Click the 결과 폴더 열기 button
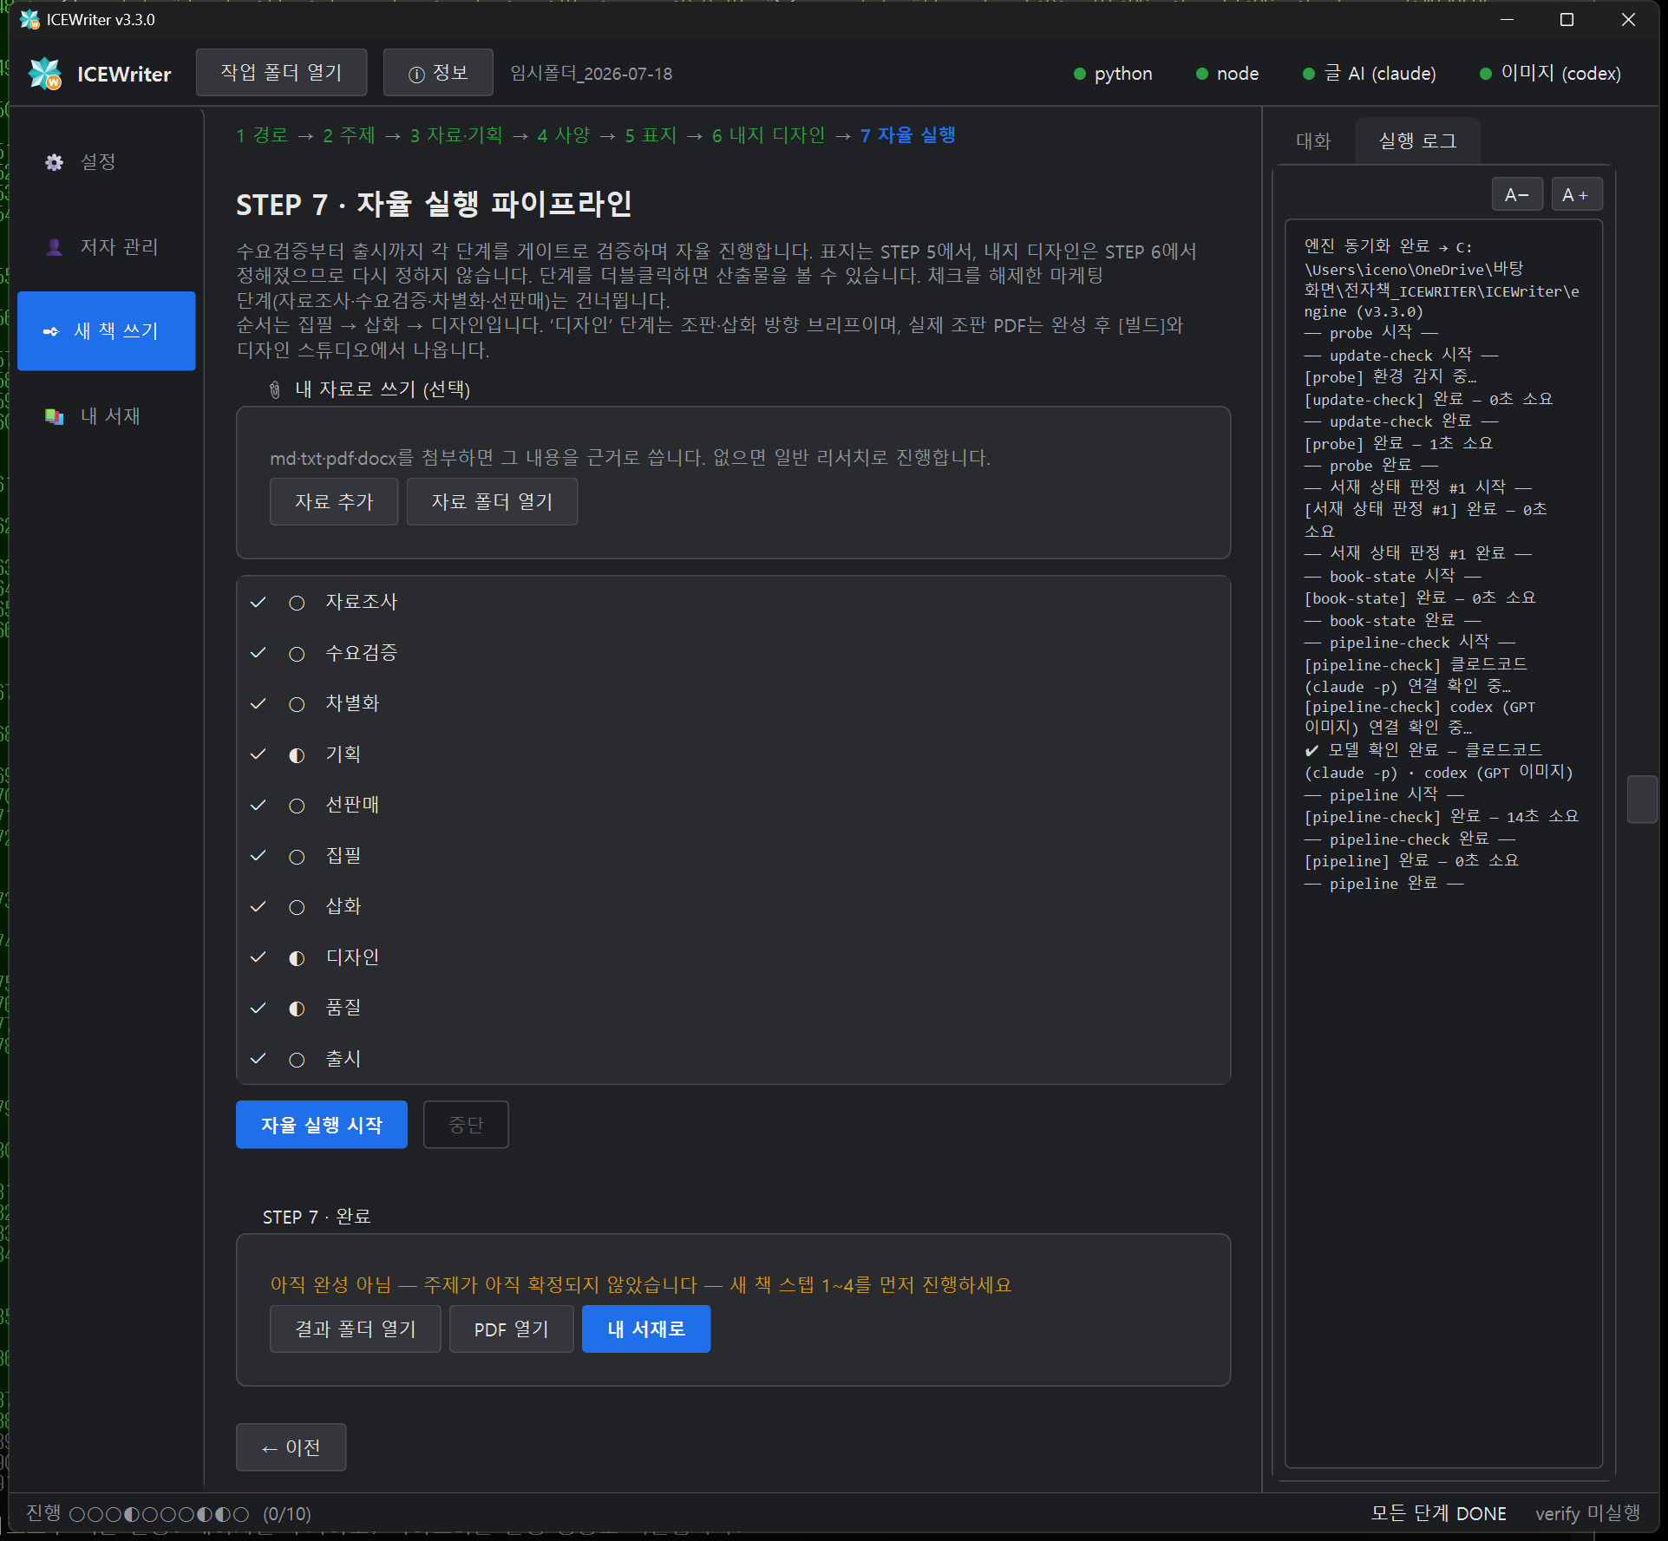1668x1541 pixels. click(x=356, y=1329)
